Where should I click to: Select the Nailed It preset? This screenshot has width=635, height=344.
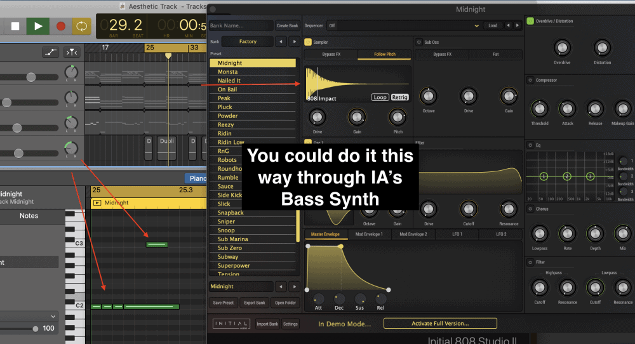(253, 81)
